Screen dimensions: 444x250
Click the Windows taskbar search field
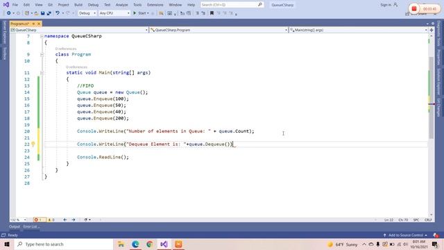pos(64,244)
